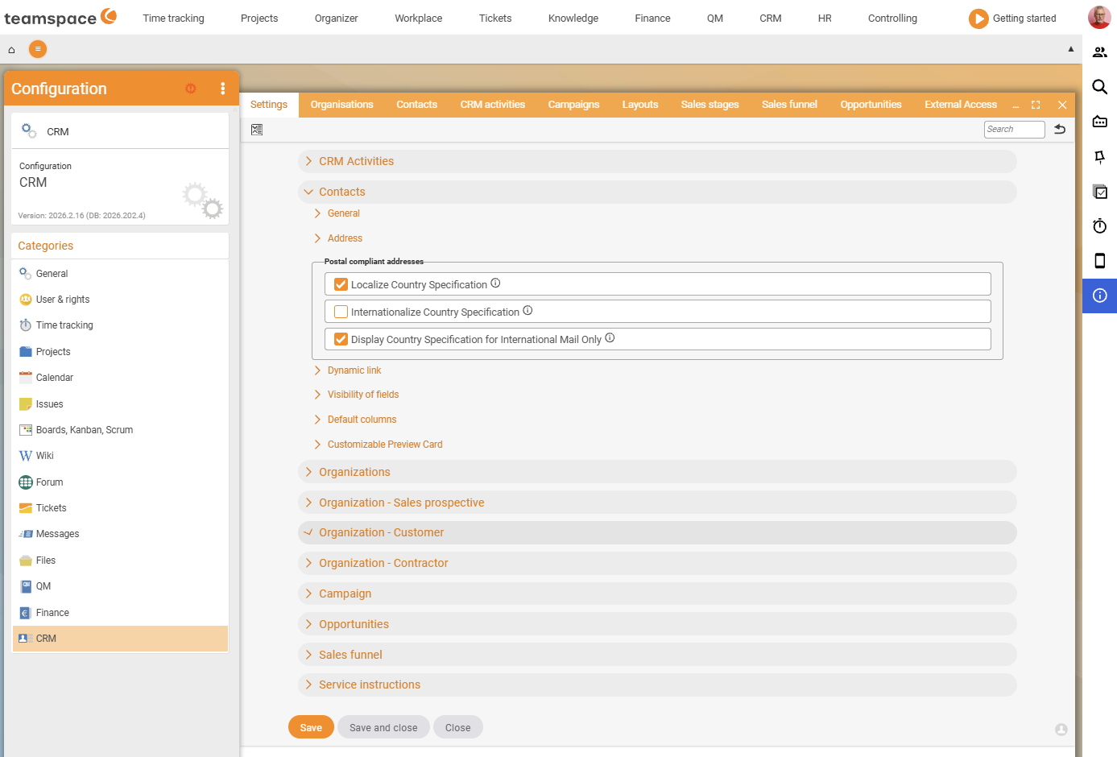Switch to the Organisations tab
Image resolution: width=1117 pixels, height=757 pixels.
pos(341,105)
